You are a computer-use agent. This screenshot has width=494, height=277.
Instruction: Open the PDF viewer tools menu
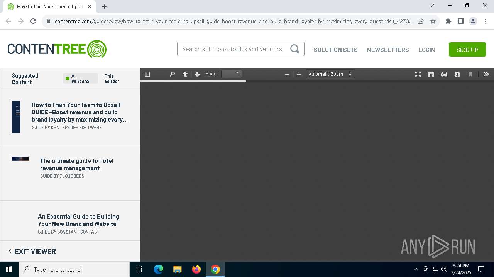click(486, 74)
